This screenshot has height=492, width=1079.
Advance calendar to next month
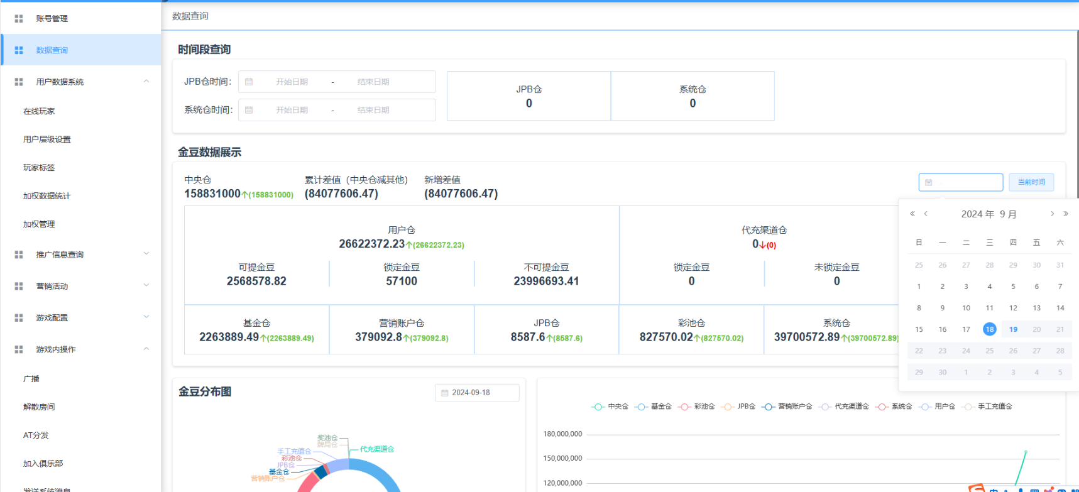click(x=1052, y=214)
